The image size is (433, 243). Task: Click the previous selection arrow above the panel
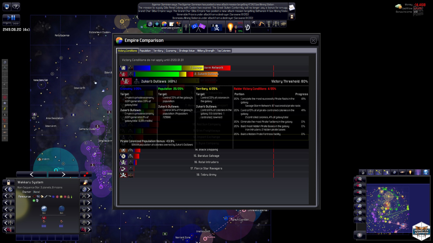point(31,174)
